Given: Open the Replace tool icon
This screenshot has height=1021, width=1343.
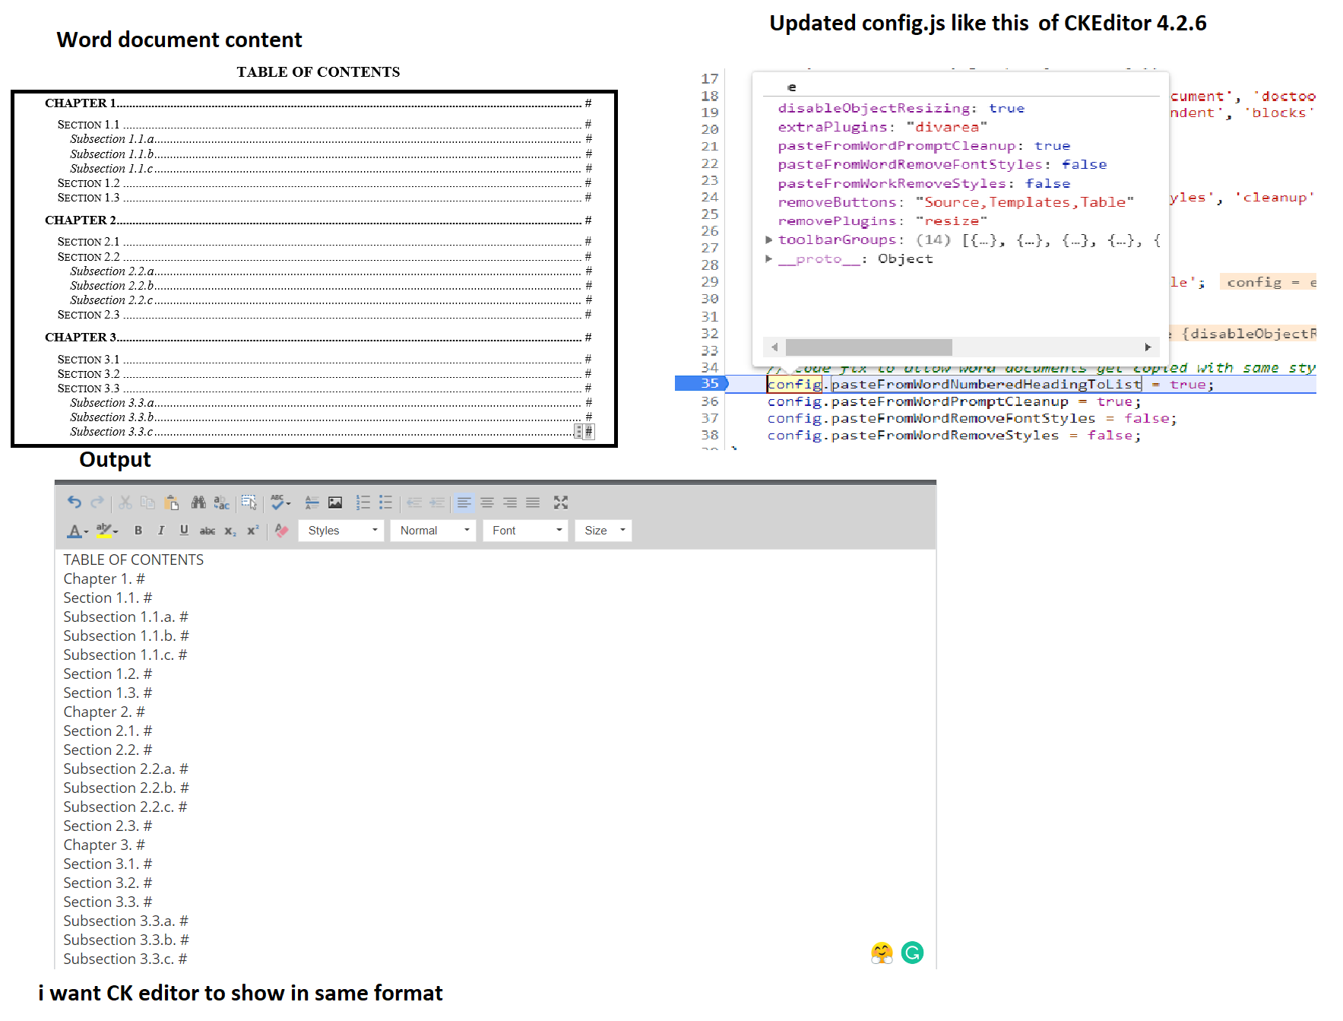Looking at the screenshot, I should (221, 503).
